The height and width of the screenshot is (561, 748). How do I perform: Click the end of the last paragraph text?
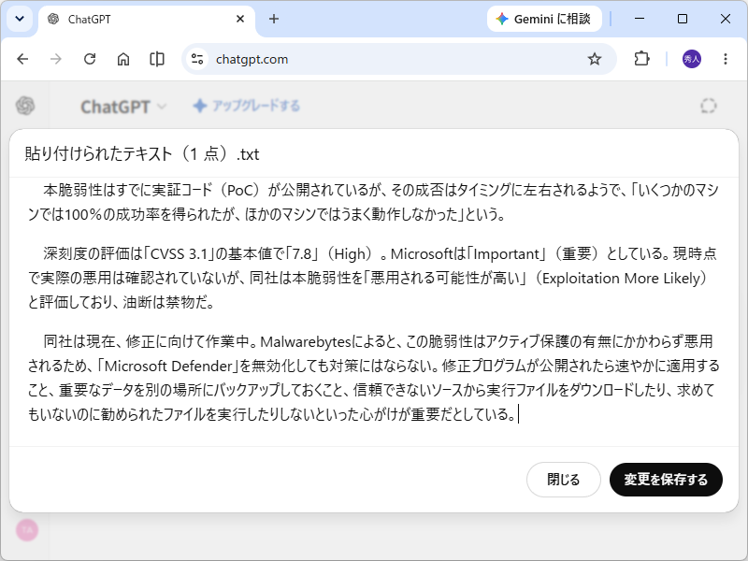click(517, 414)
